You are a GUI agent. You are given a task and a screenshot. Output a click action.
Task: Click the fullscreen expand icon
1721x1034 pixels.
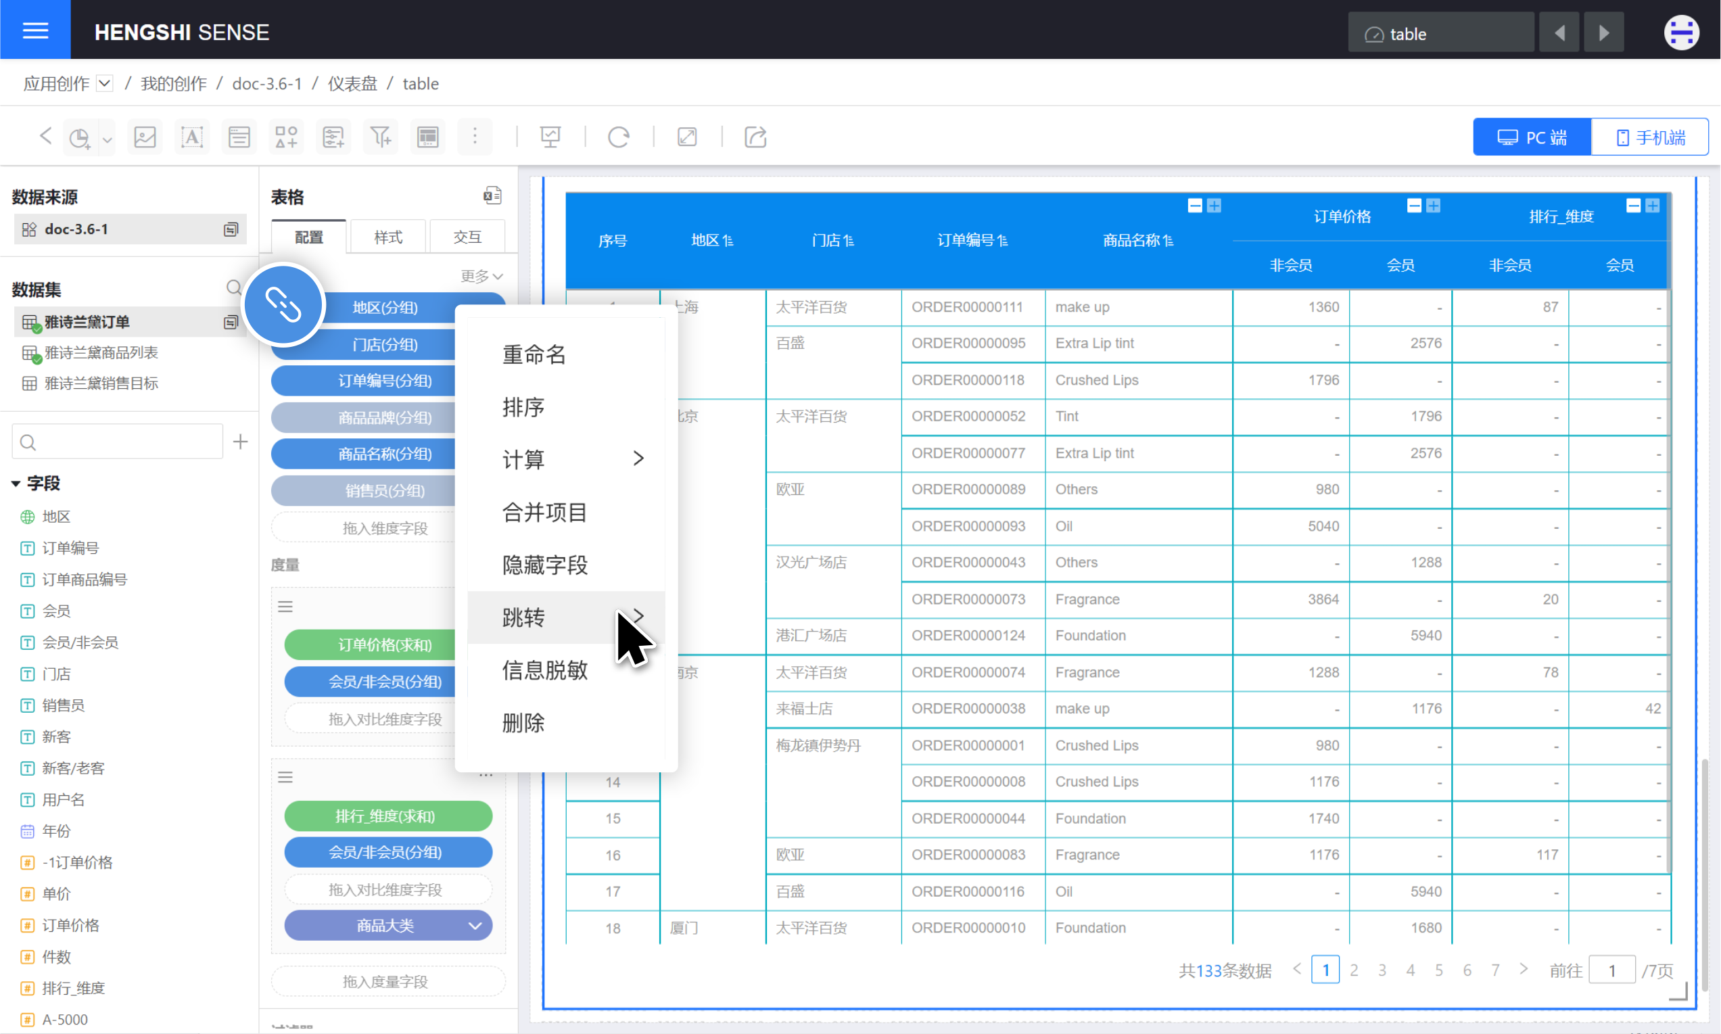(x=687, y=137)
